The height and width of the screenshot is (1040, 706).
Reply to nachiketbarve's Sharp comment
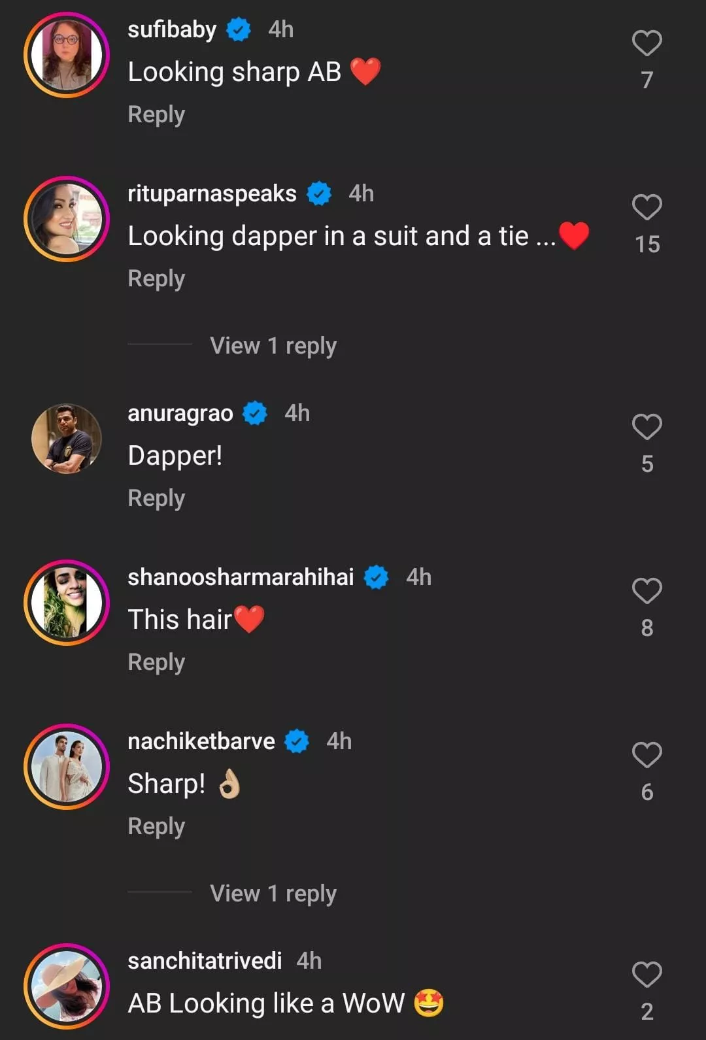pos(156,826)
